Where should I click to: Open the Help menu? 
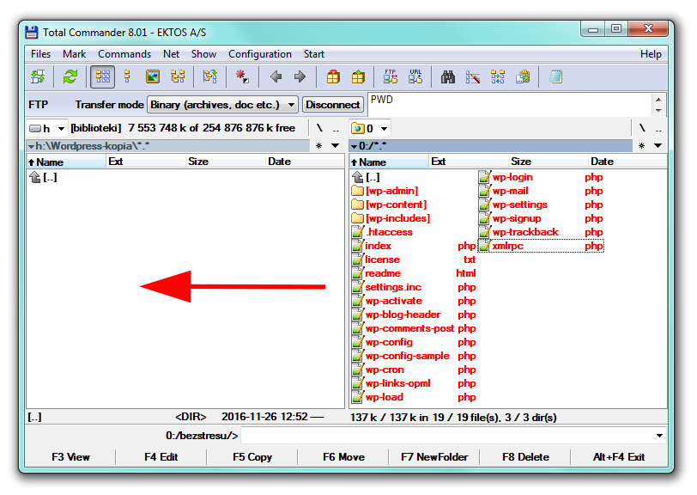(651, 54)
